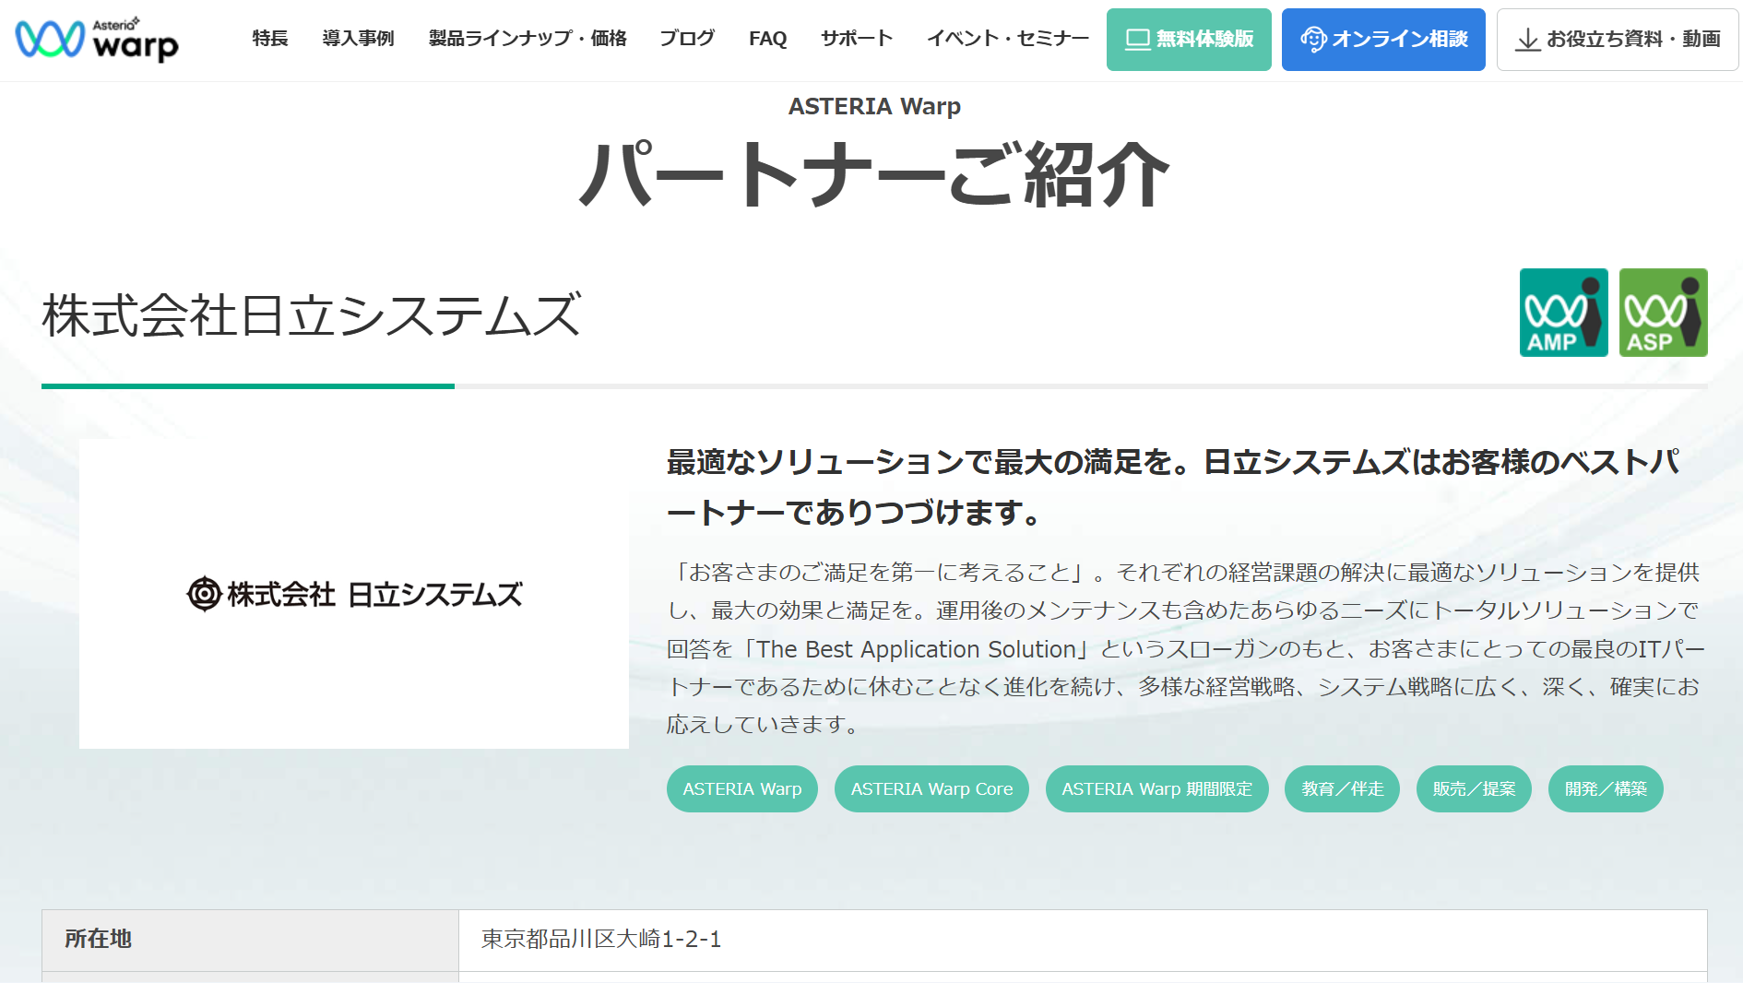
Task: Click the オンライン相談 button
Action: pyautogui.click(x=1383, y=39)
